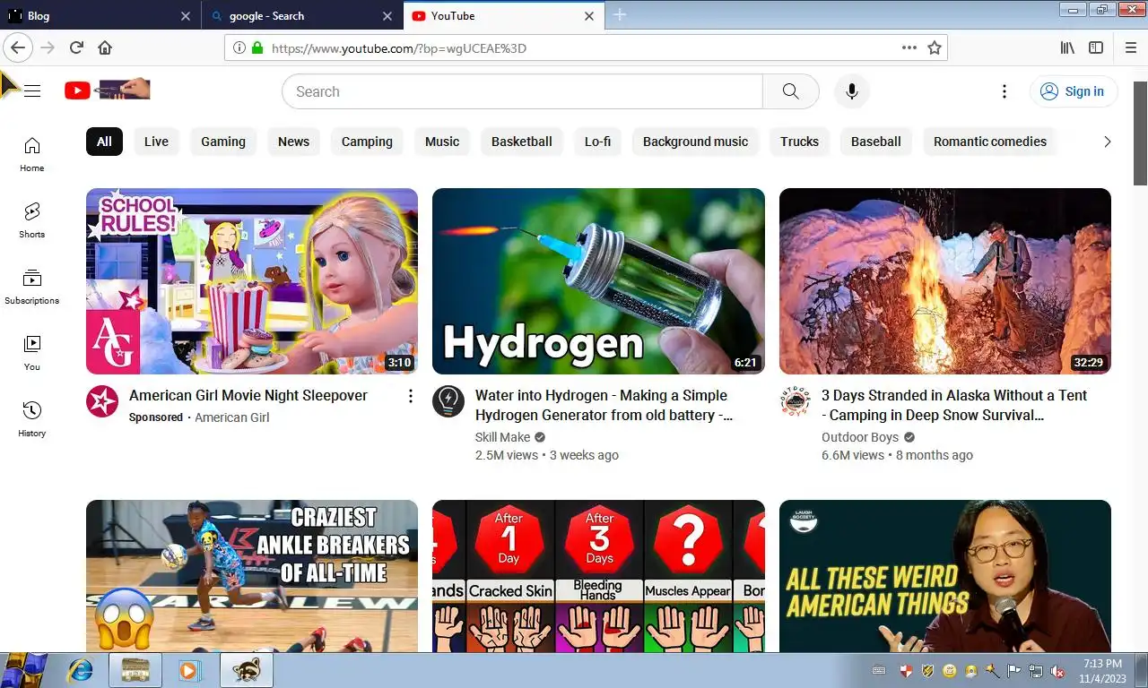The width and height of the screenshot is (1148, 688).
Task: Click the magnifier search button
Action: pyautogui.click(x=790, y=91)
